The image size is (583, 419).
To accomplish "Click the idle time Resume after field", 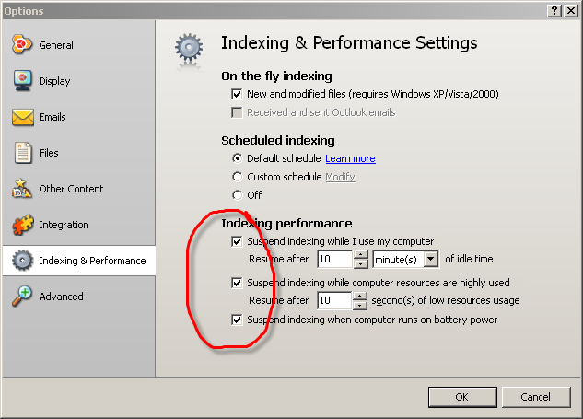I will (x=334, y=259).
